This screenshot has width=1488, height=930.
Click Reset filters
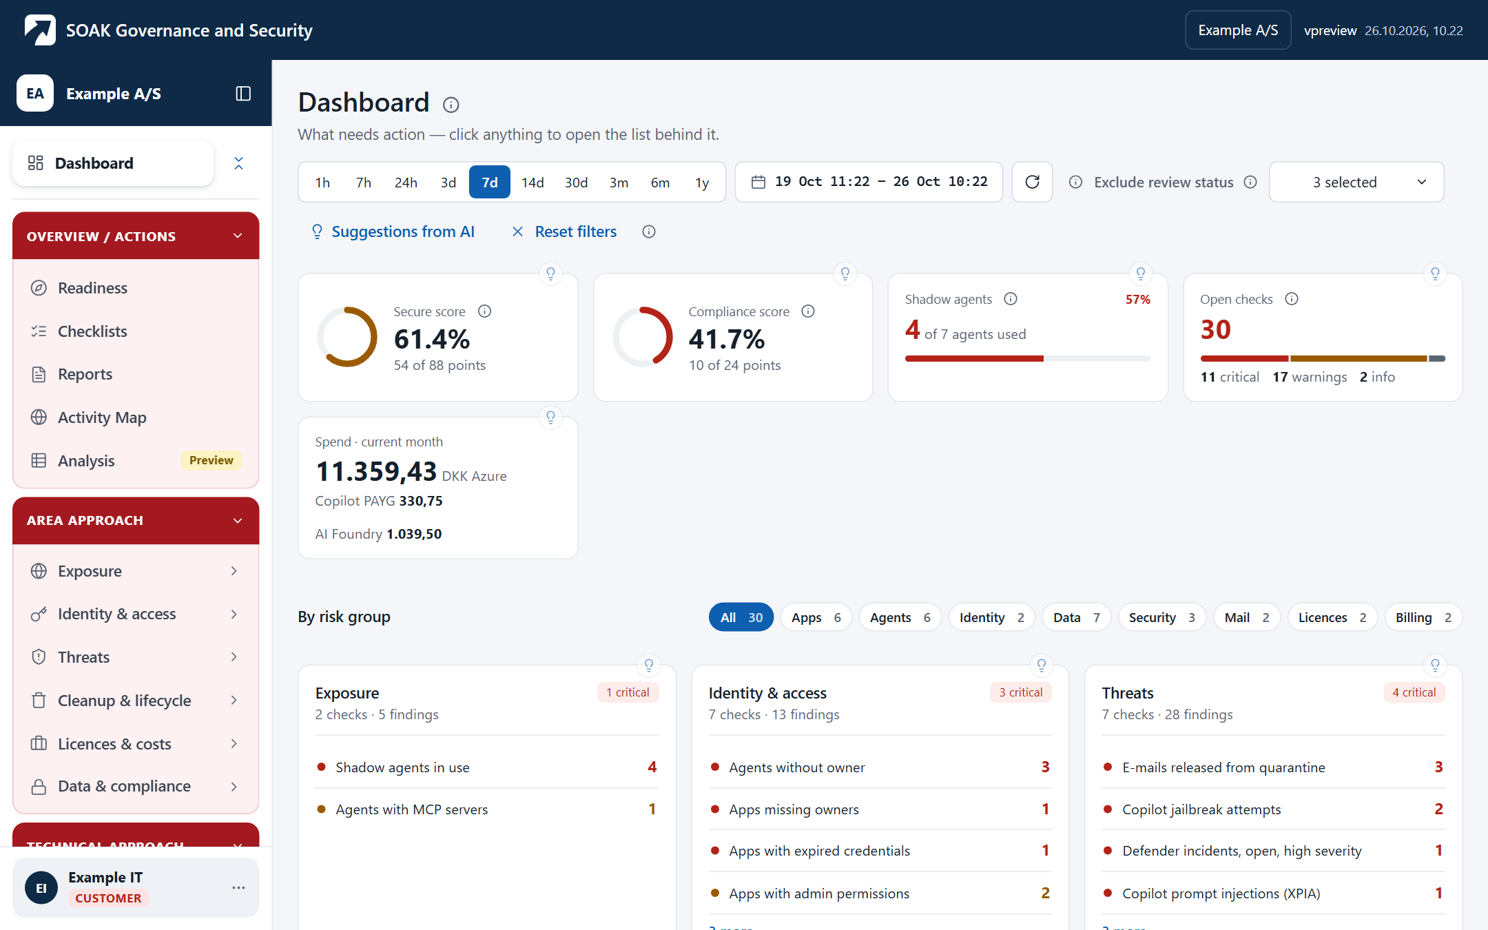(x=564, y=231)
